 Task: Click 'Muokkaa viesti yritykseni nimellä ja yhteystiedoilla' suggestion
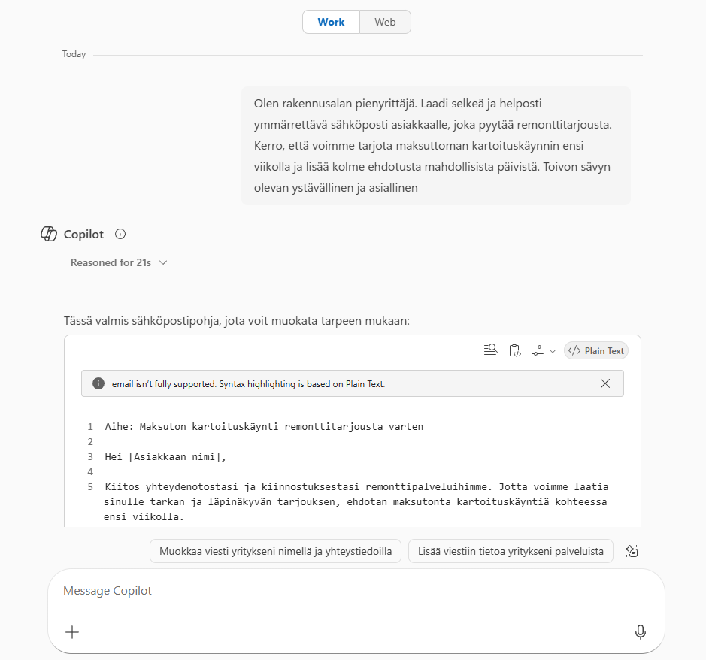276,551
